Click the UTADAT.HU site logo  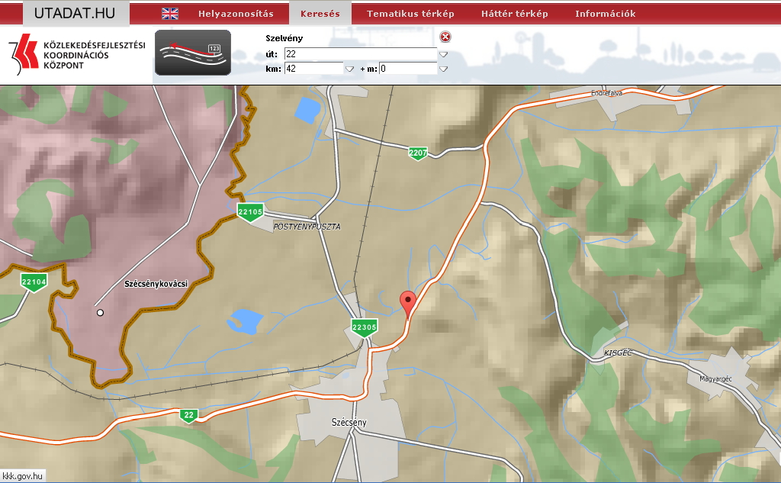click(x=73, y=13)
